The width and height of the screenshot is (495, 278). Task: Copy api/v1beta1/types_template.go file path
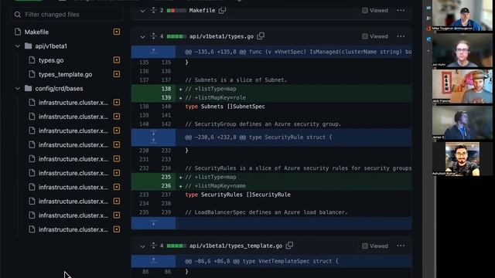(289, 246)
